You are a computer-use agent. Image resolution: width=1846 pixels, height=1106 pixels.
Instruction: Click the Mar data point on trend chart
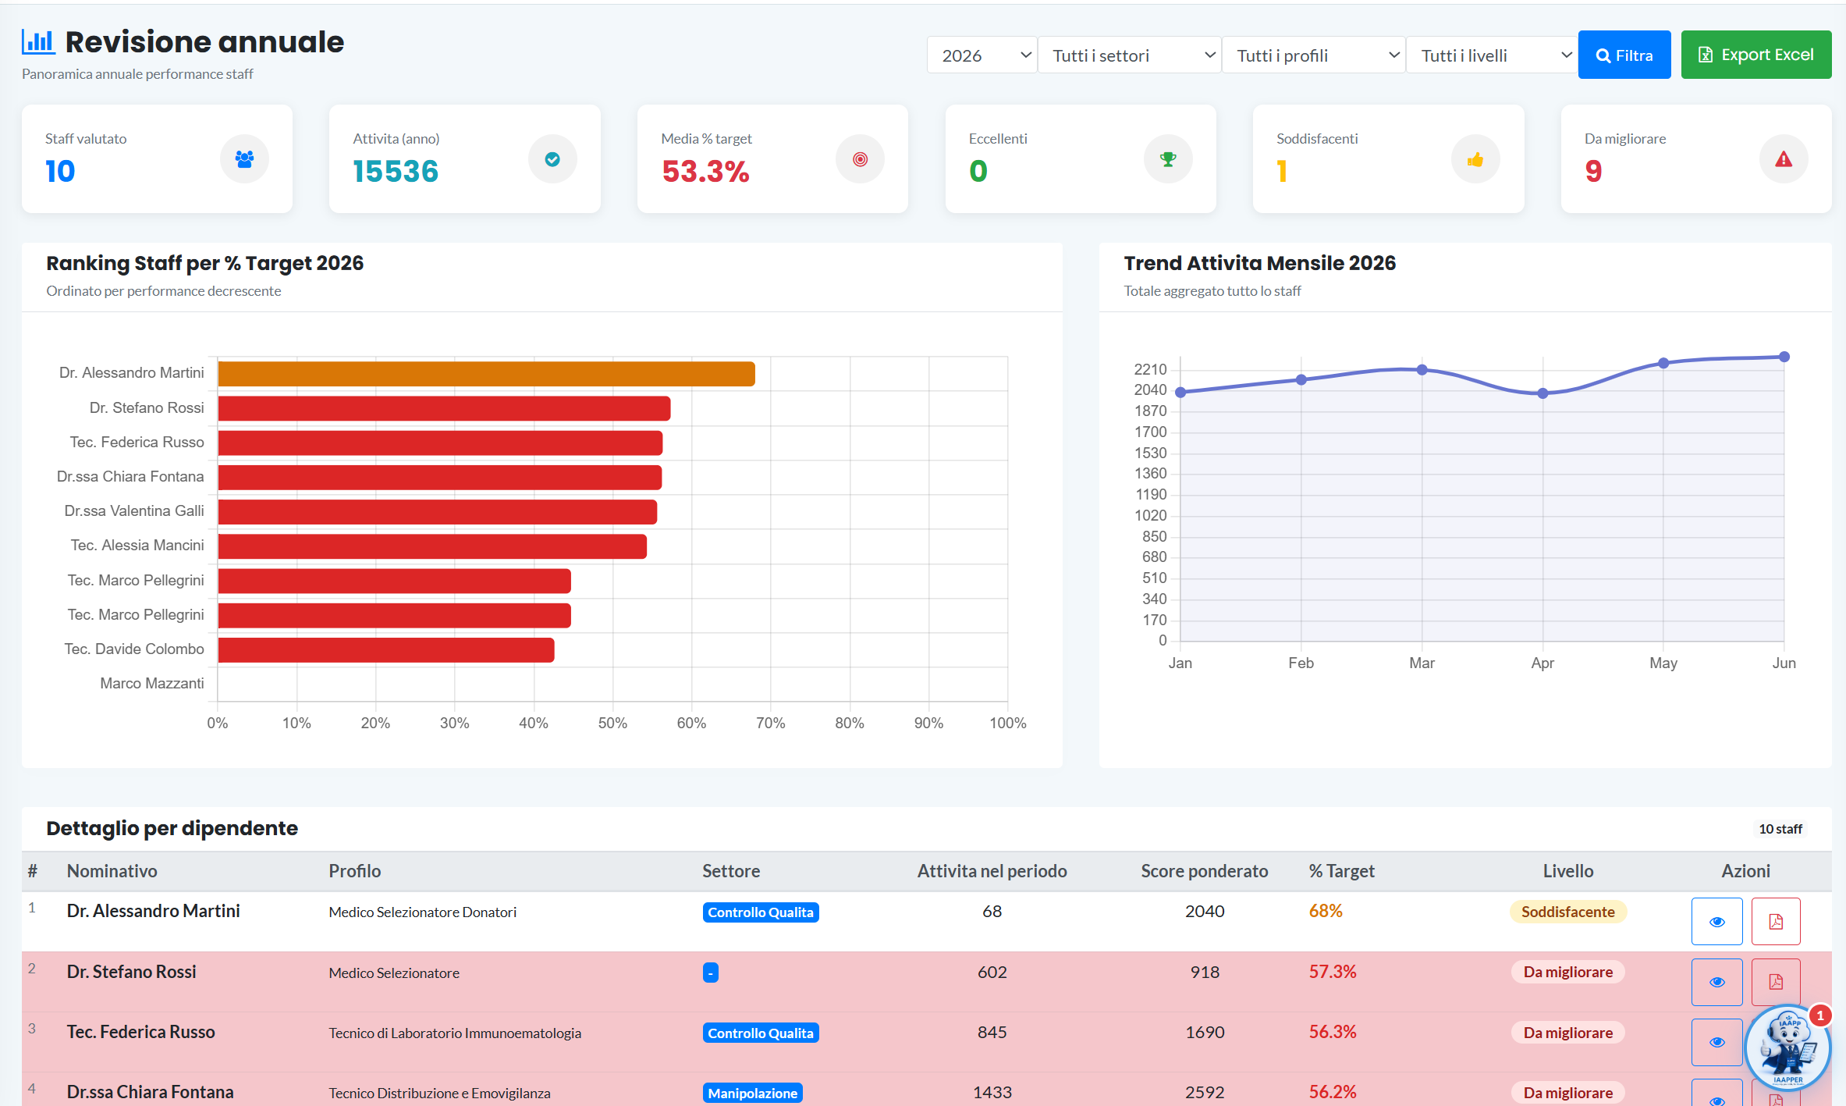pos(1422,370)
